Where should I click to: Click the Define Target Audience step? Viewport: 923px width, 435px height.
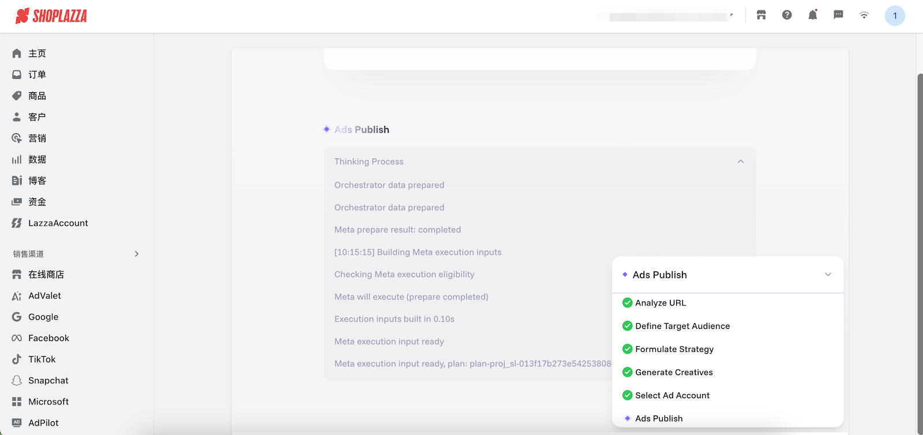(x=682, y=326)
